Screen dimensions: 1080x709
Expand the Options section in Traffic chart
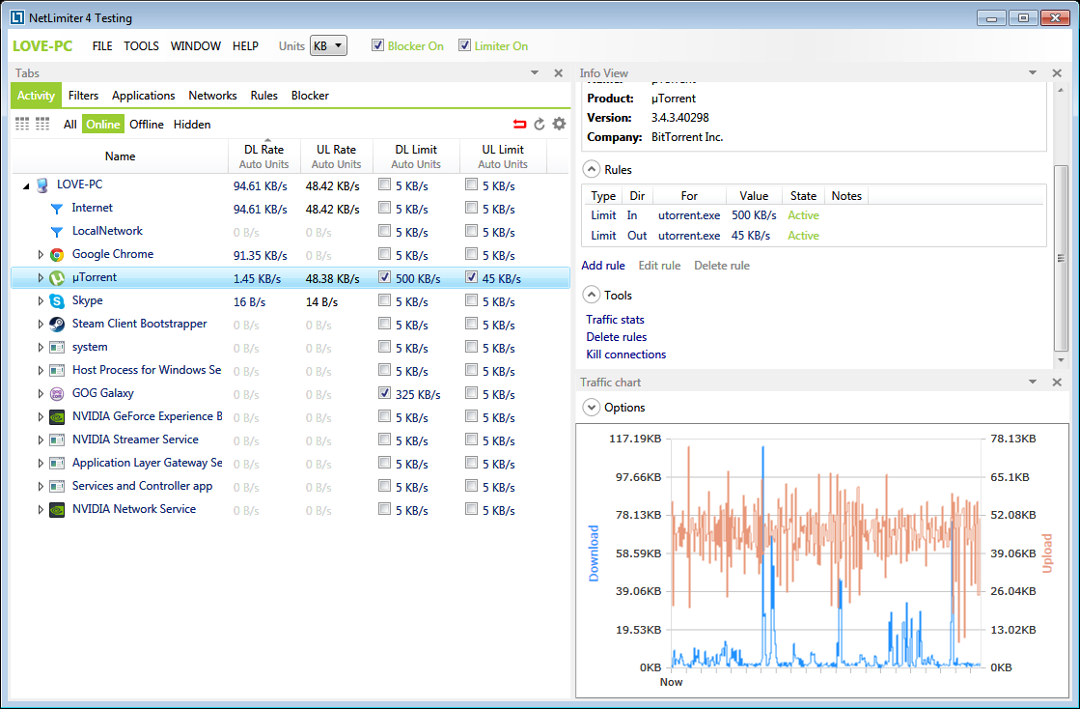[x=591, y=407]
